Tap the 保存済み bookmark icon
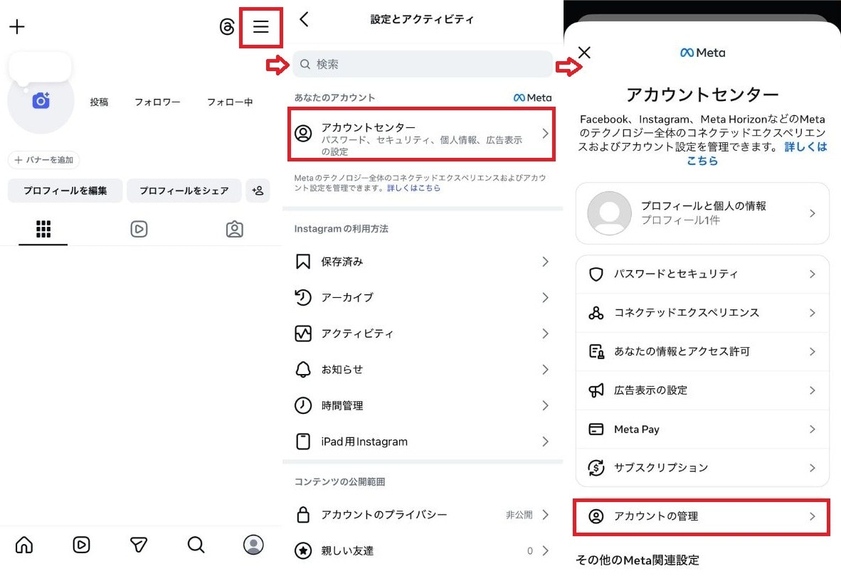 (x=303, y=262)
